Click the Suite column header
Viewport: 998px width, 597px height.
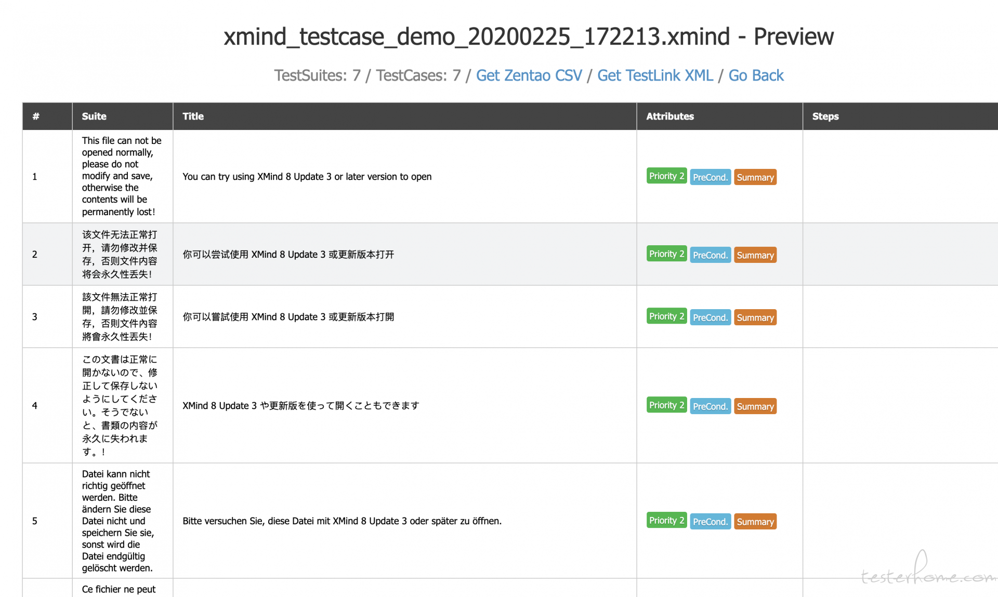tap(122, 116)
